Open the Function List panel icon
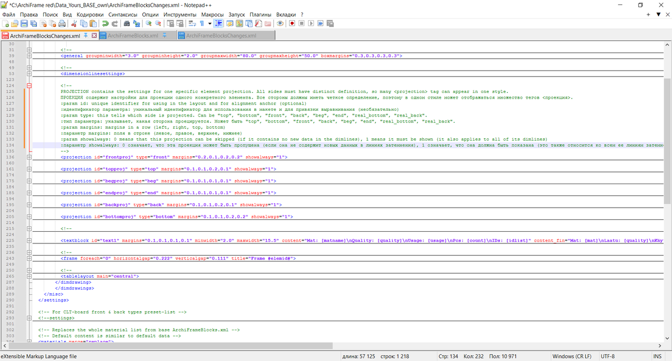Viewport: 672px width, 361px height. click(258, 24)
